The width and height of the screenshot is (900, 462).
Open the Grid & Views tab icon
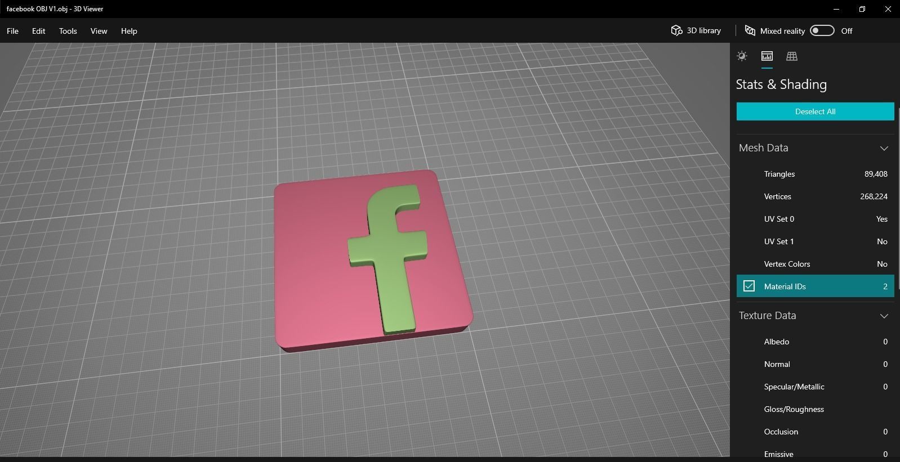(x=791, y=56)
